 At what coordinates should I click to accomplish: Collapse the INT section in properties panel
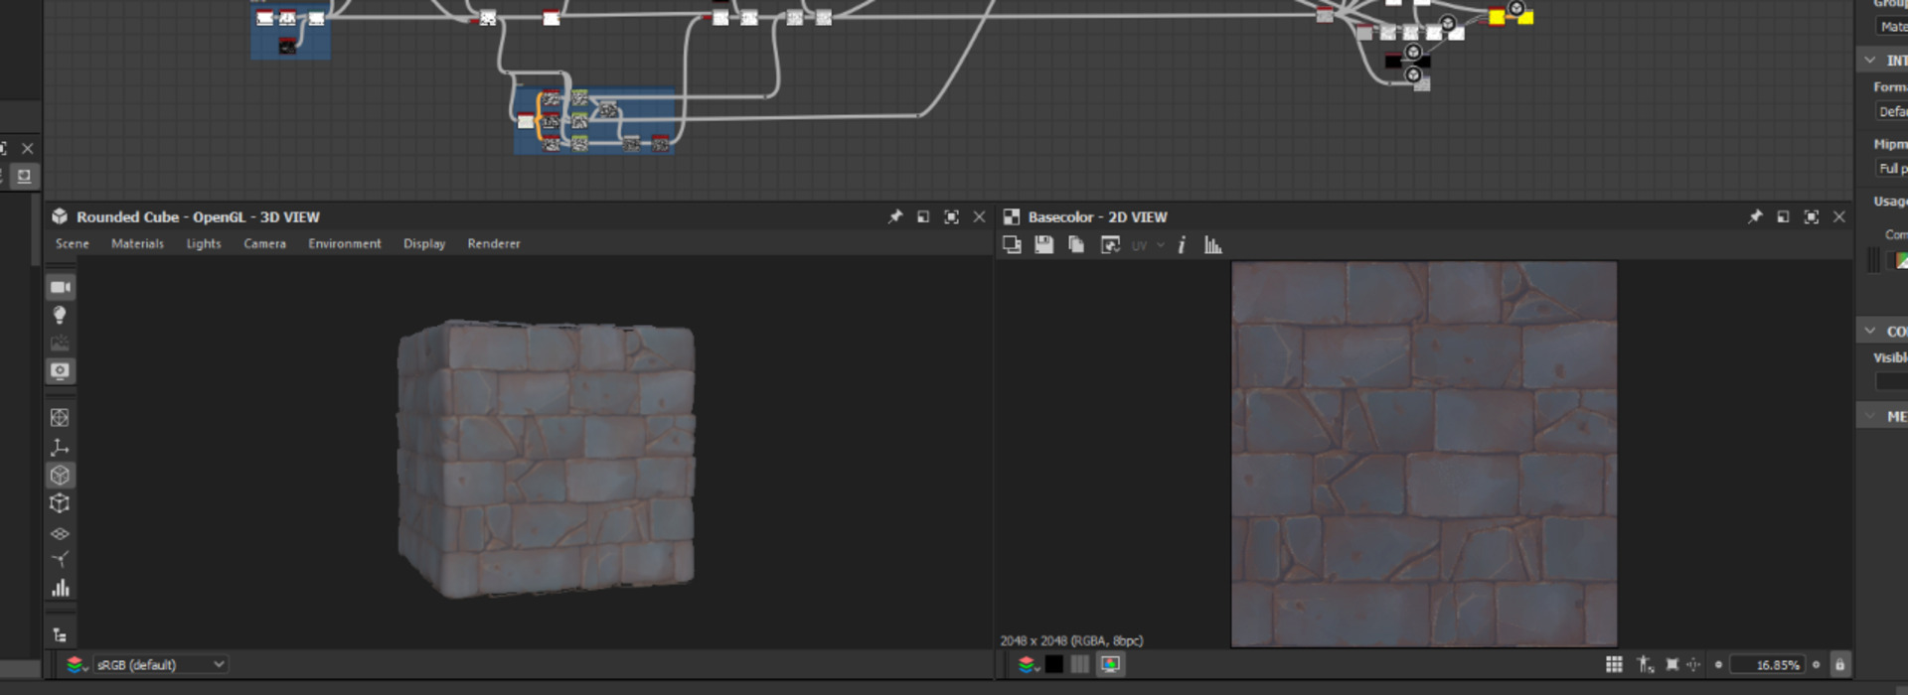click(x=1870, y=61)
